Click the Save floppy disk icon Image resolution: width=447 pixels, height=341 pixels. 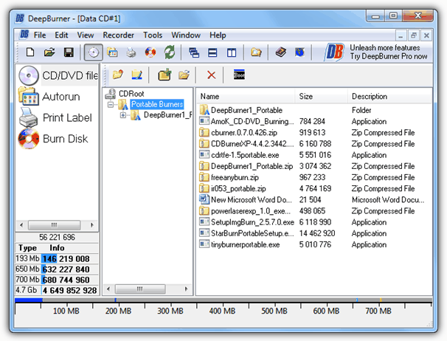tap(69, 52)
